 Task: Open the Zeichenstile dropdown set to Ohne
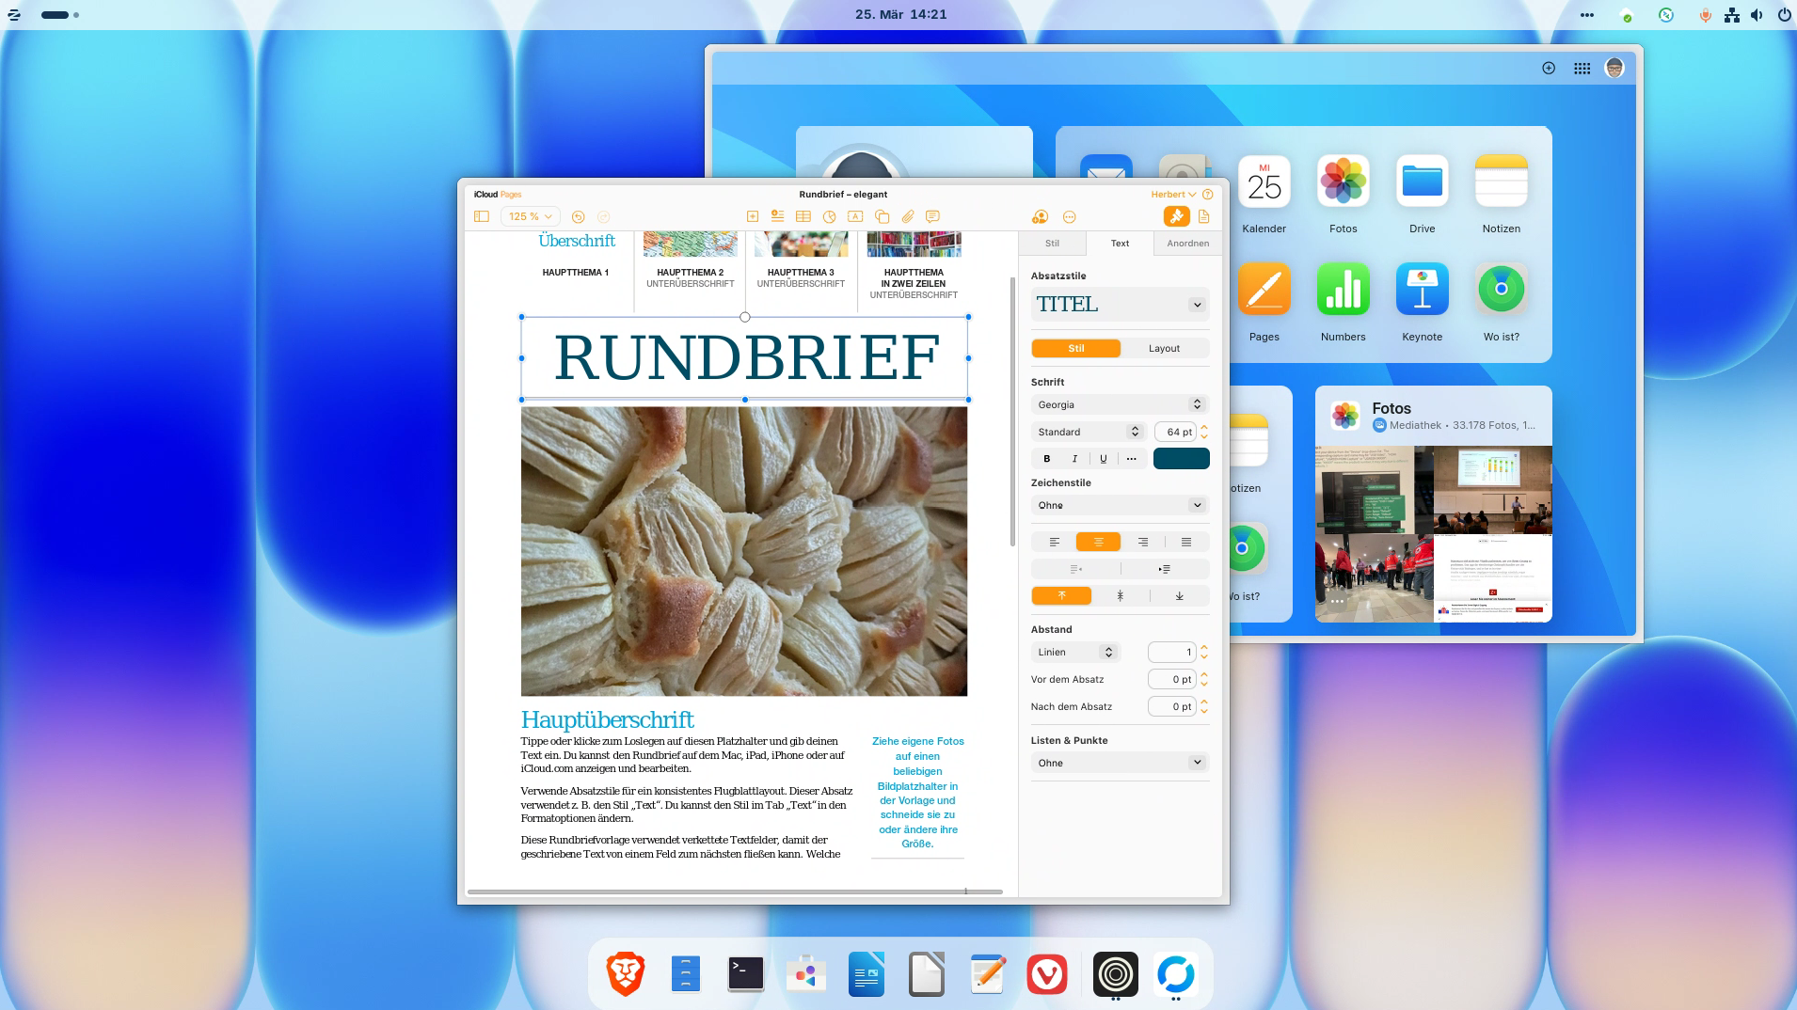[x=1119, y=505]
